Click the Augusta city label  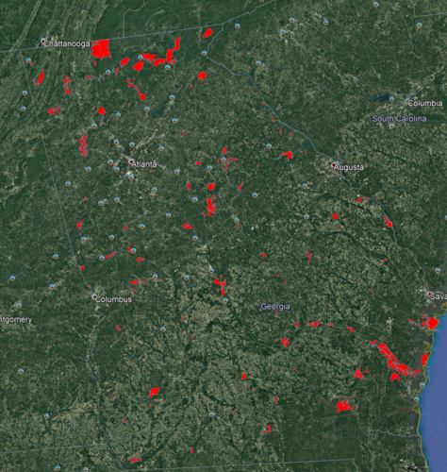coord(349,167)
